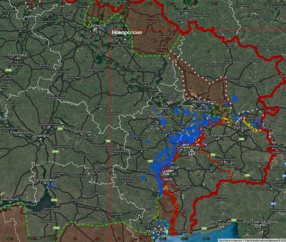Click the Матвеев Курган label
Screen dimensions: 286x242
point(221,198)
